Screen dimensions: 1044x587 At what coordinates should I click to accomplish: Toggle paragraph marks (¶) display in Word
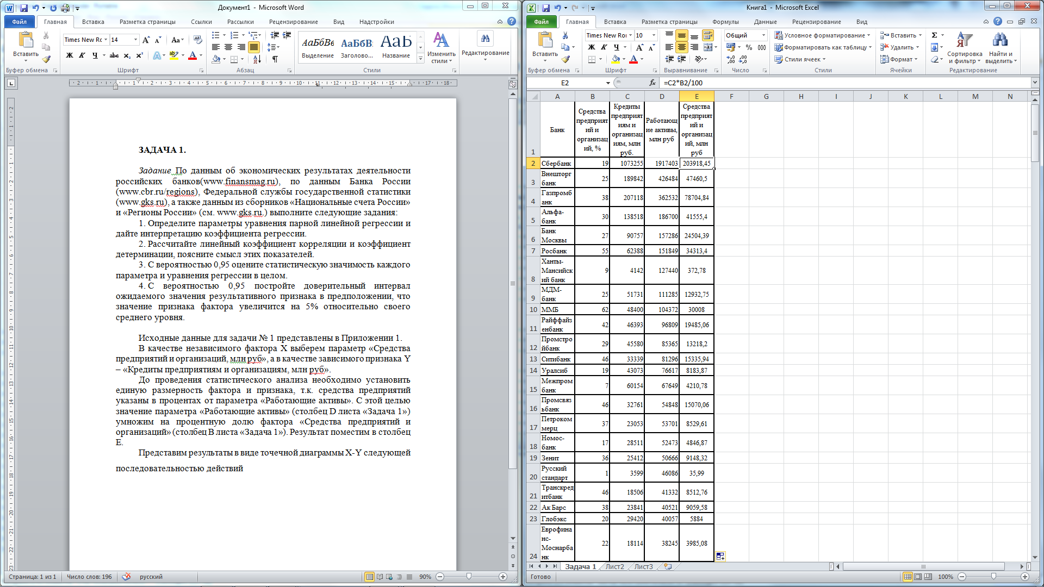click(275, 59)
